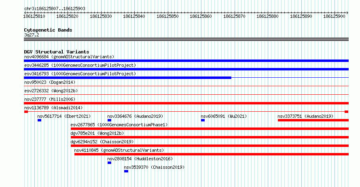
Task: Click the 3q27.2 band label
Action: [32, 35]
